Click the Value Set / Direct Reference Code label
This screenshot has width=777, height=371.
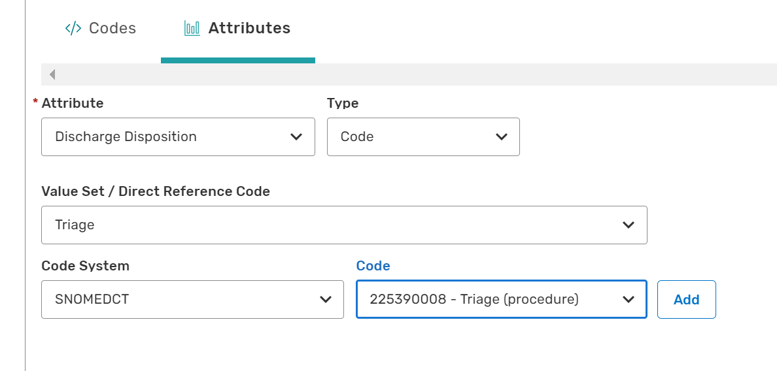[x=156, y=191]
